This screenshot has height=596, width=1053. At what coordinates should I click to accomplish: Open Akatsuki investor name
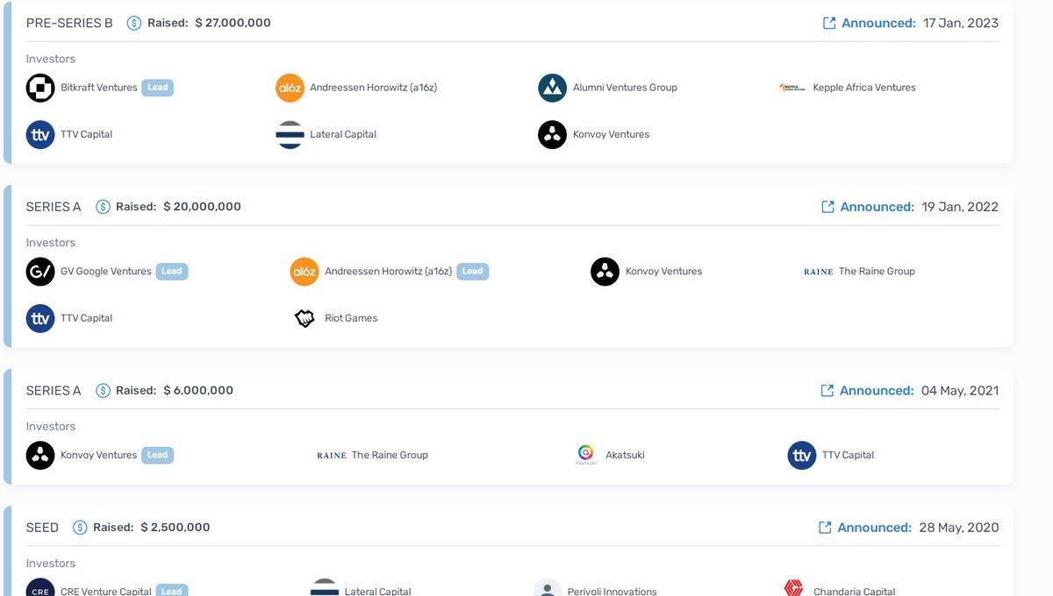coord(625,456)
